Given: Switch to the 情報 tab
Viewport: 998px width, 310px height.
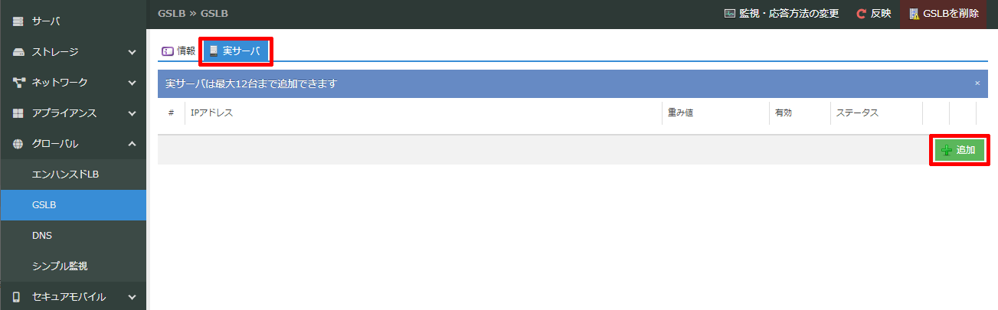Looking at the screenshot, I should coord(178,51).
